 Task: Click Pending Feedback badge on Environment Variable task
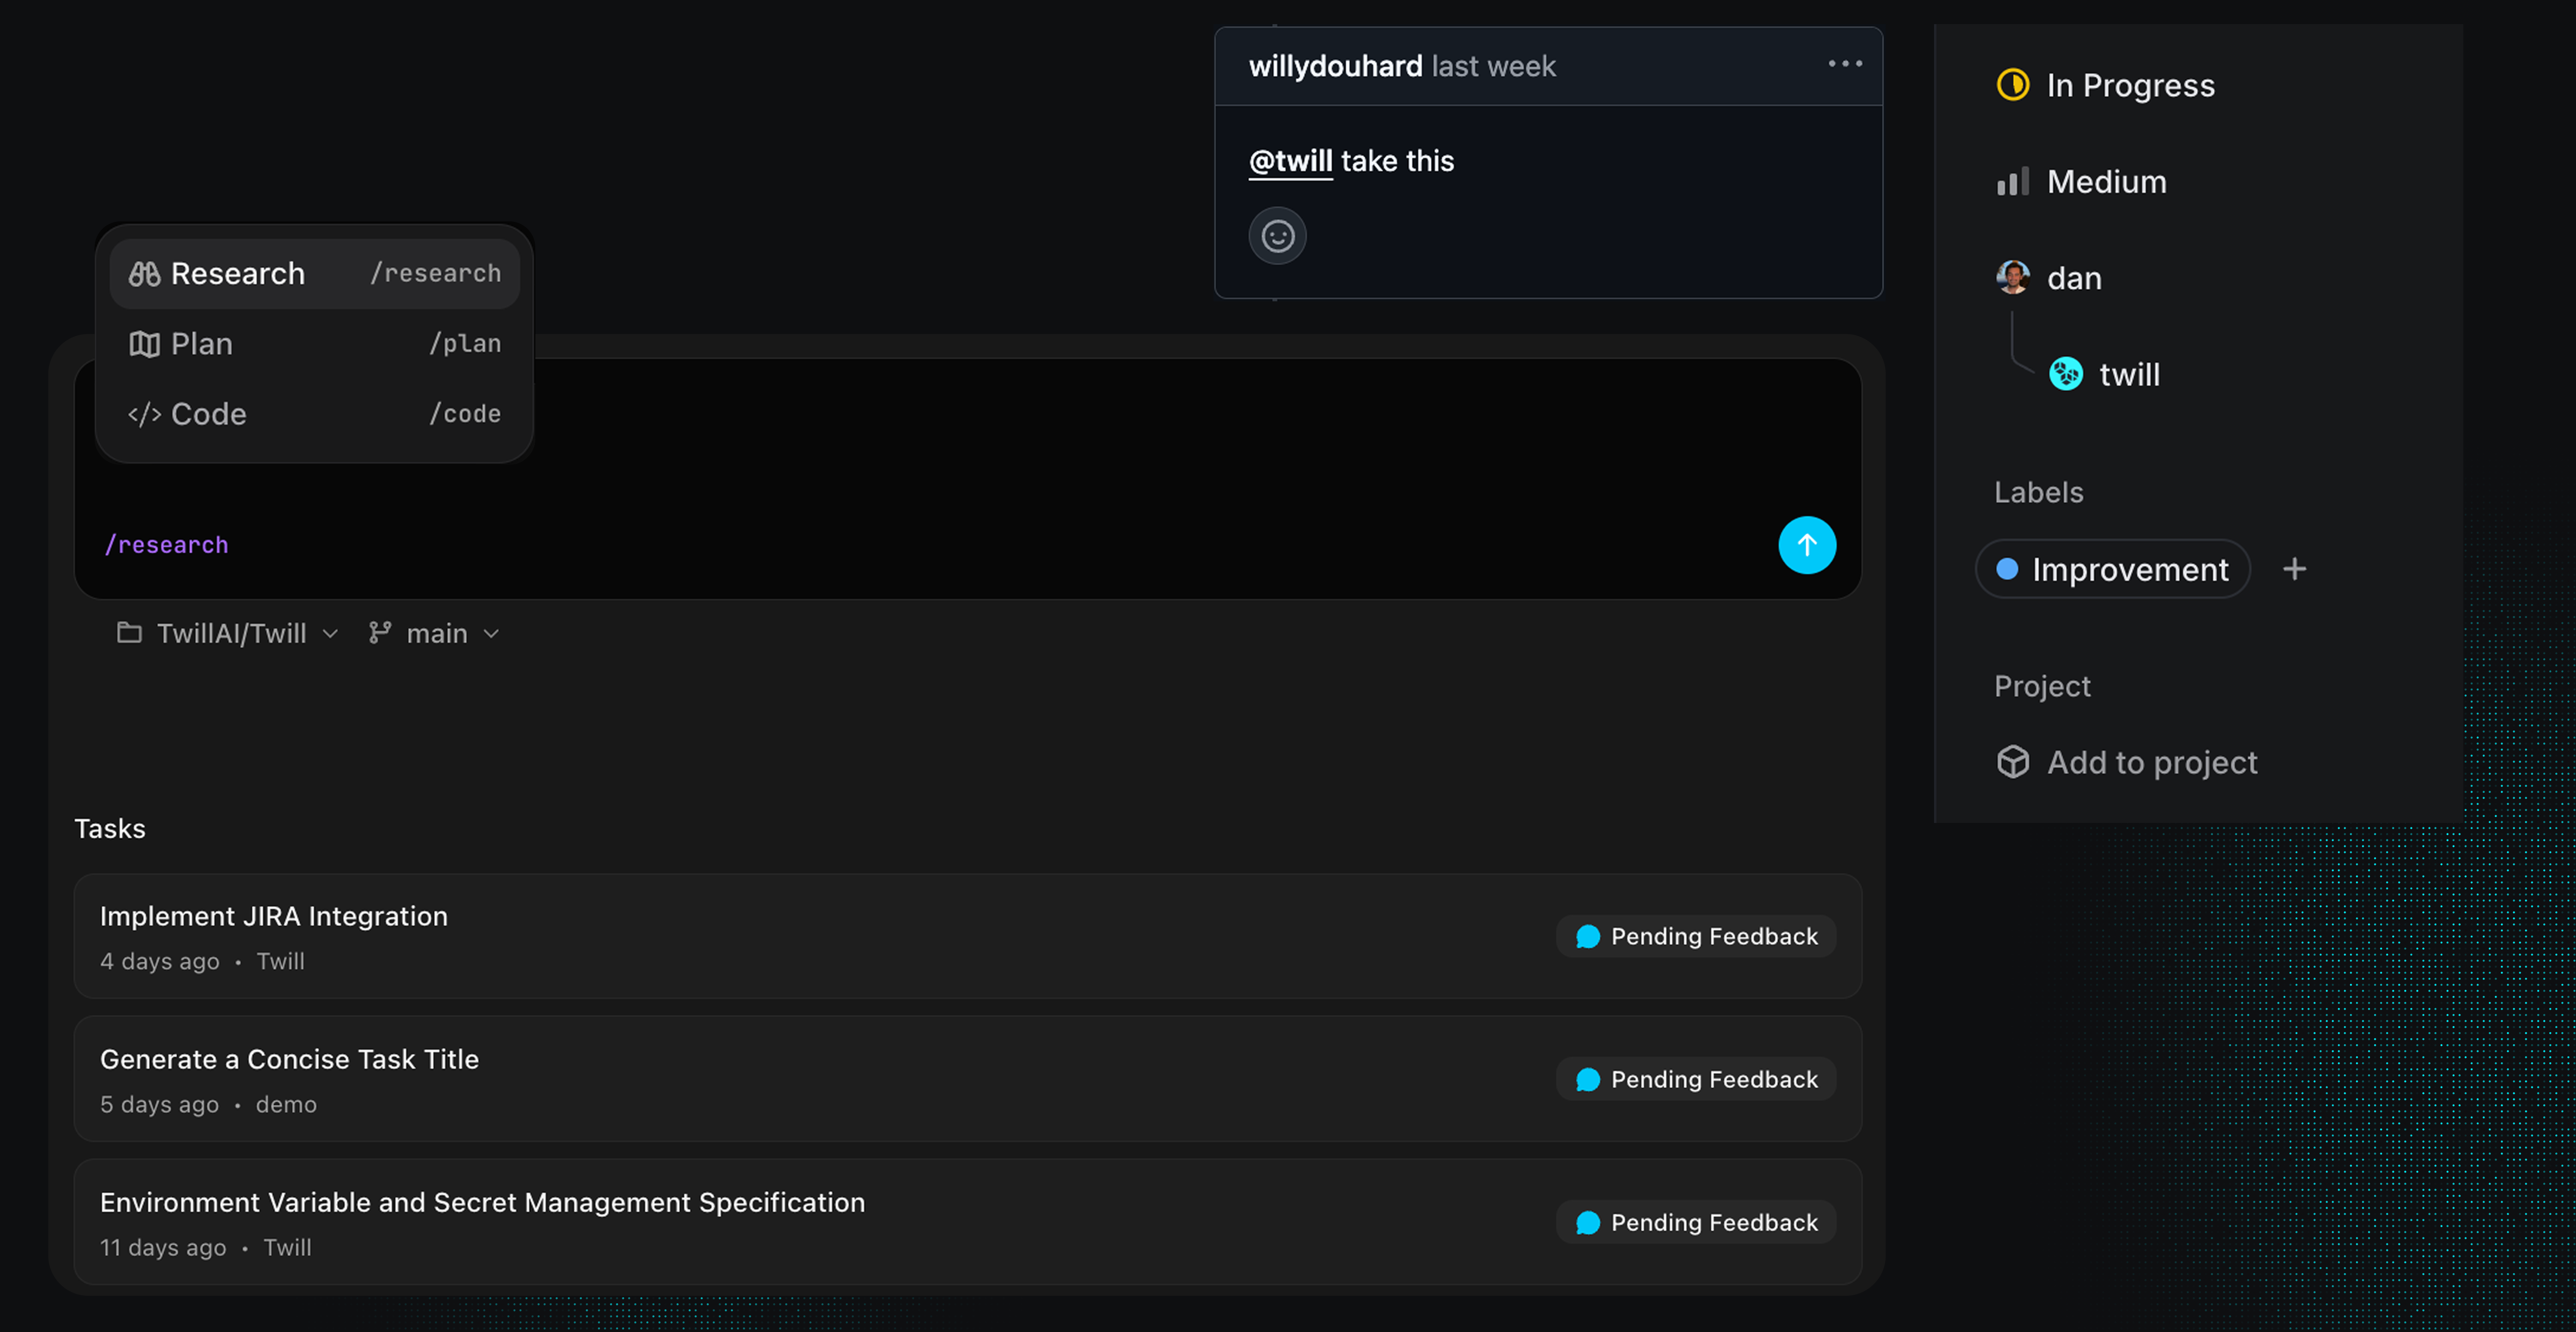(1696, 1222)
